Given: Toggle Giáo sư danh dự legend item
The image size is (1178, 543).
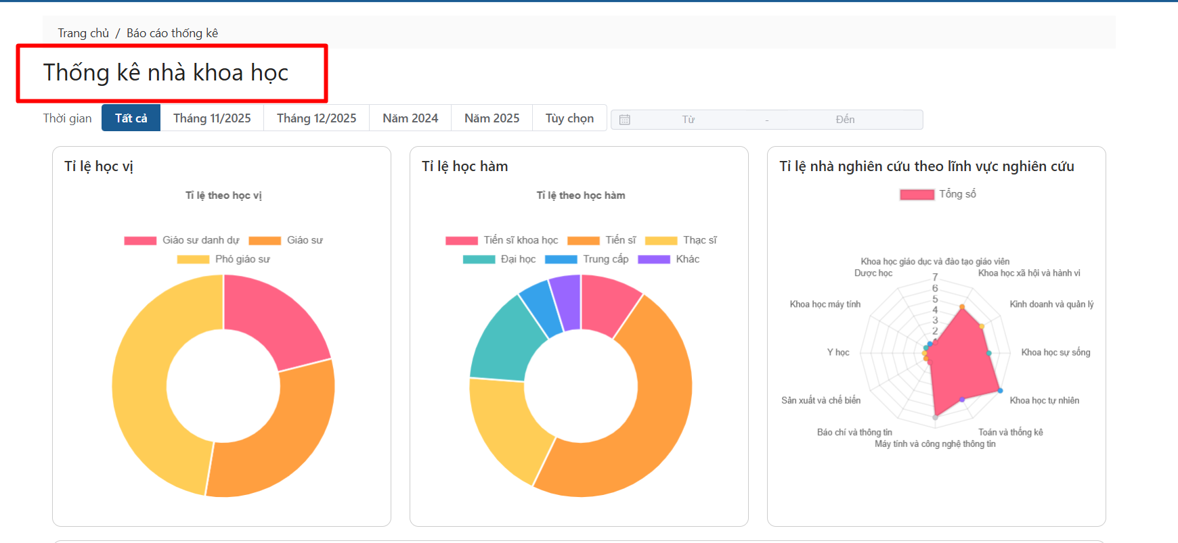Looking at the screenshot, I should tap(181, 241).
